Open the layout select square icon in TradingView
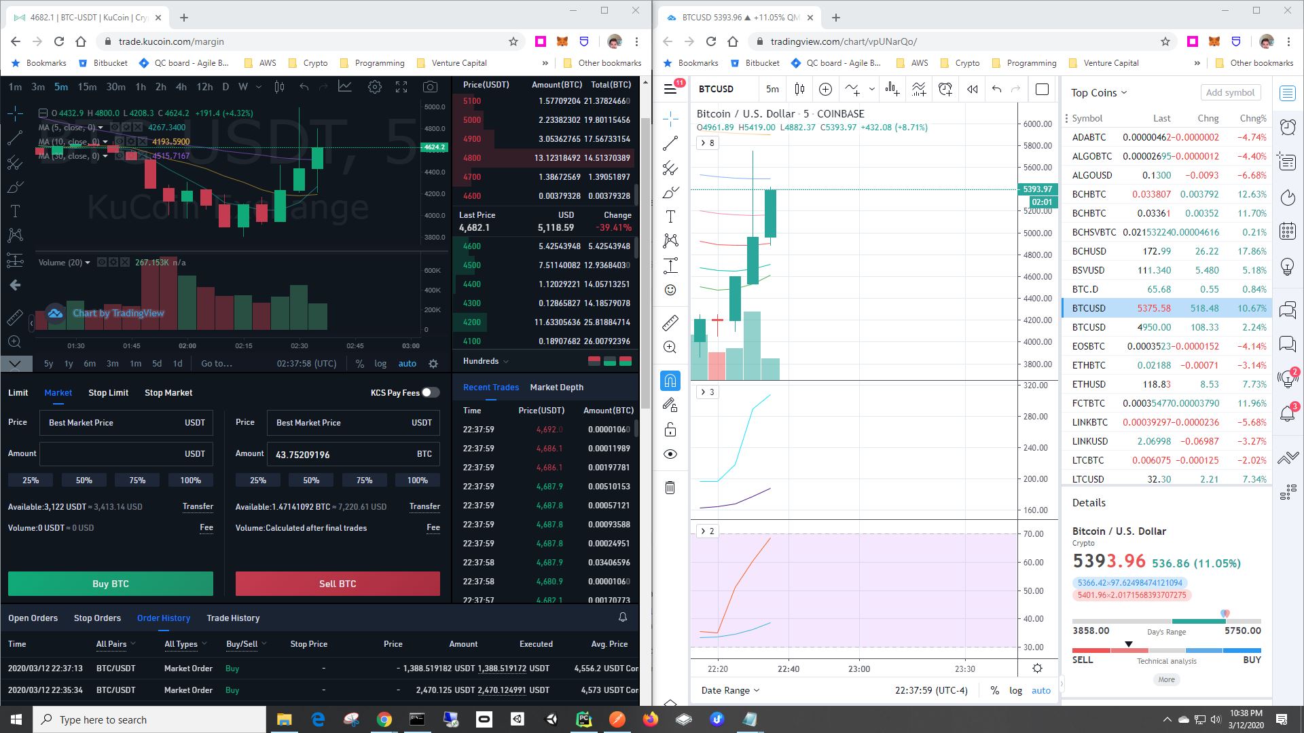This screenshot has height=733, width=1304. pyautogui.click(x=1042, y=89)
